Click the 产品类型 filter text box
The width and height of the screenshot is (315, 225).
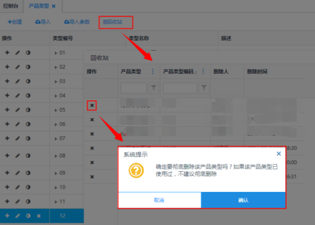[133, 88]
